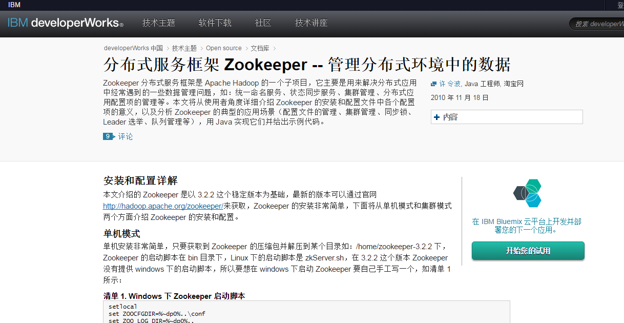624x323 pixels.
Task: Click the article title Zookeeper heading
Action: [x=307, y=65]
